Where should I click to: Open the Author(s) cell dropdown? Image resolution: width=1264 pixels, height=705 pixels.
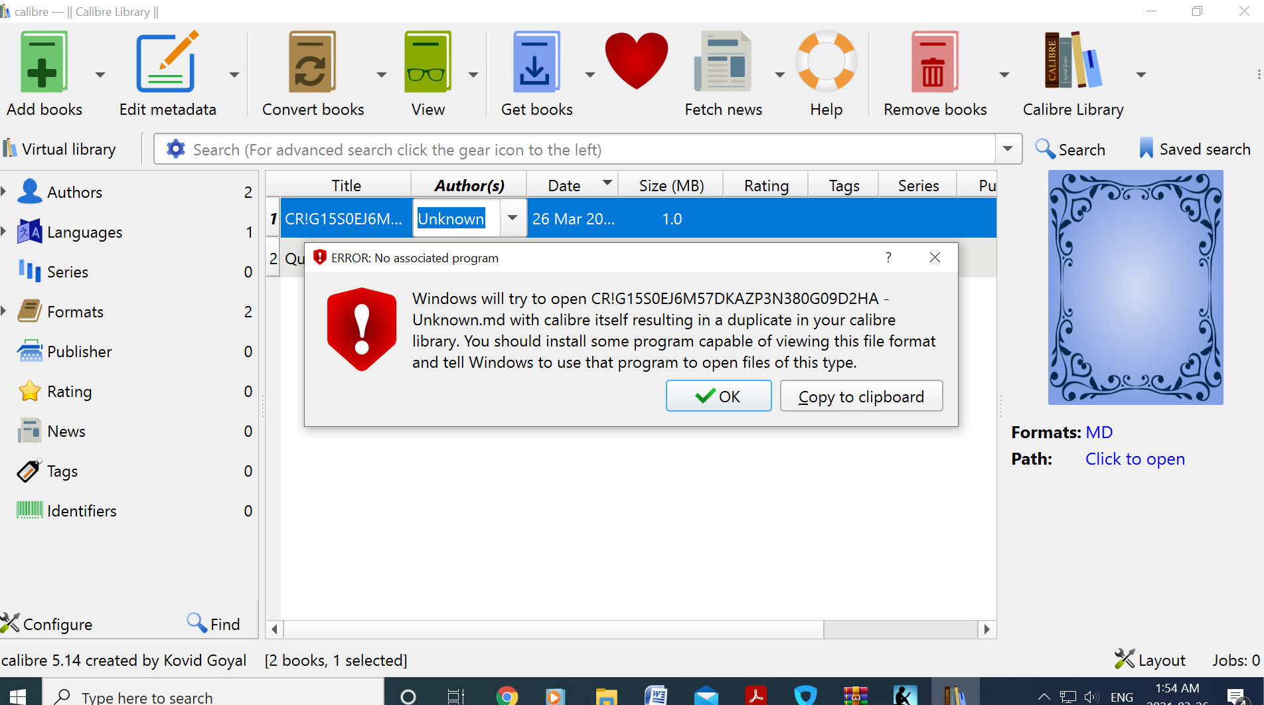(x=511, y=218)
